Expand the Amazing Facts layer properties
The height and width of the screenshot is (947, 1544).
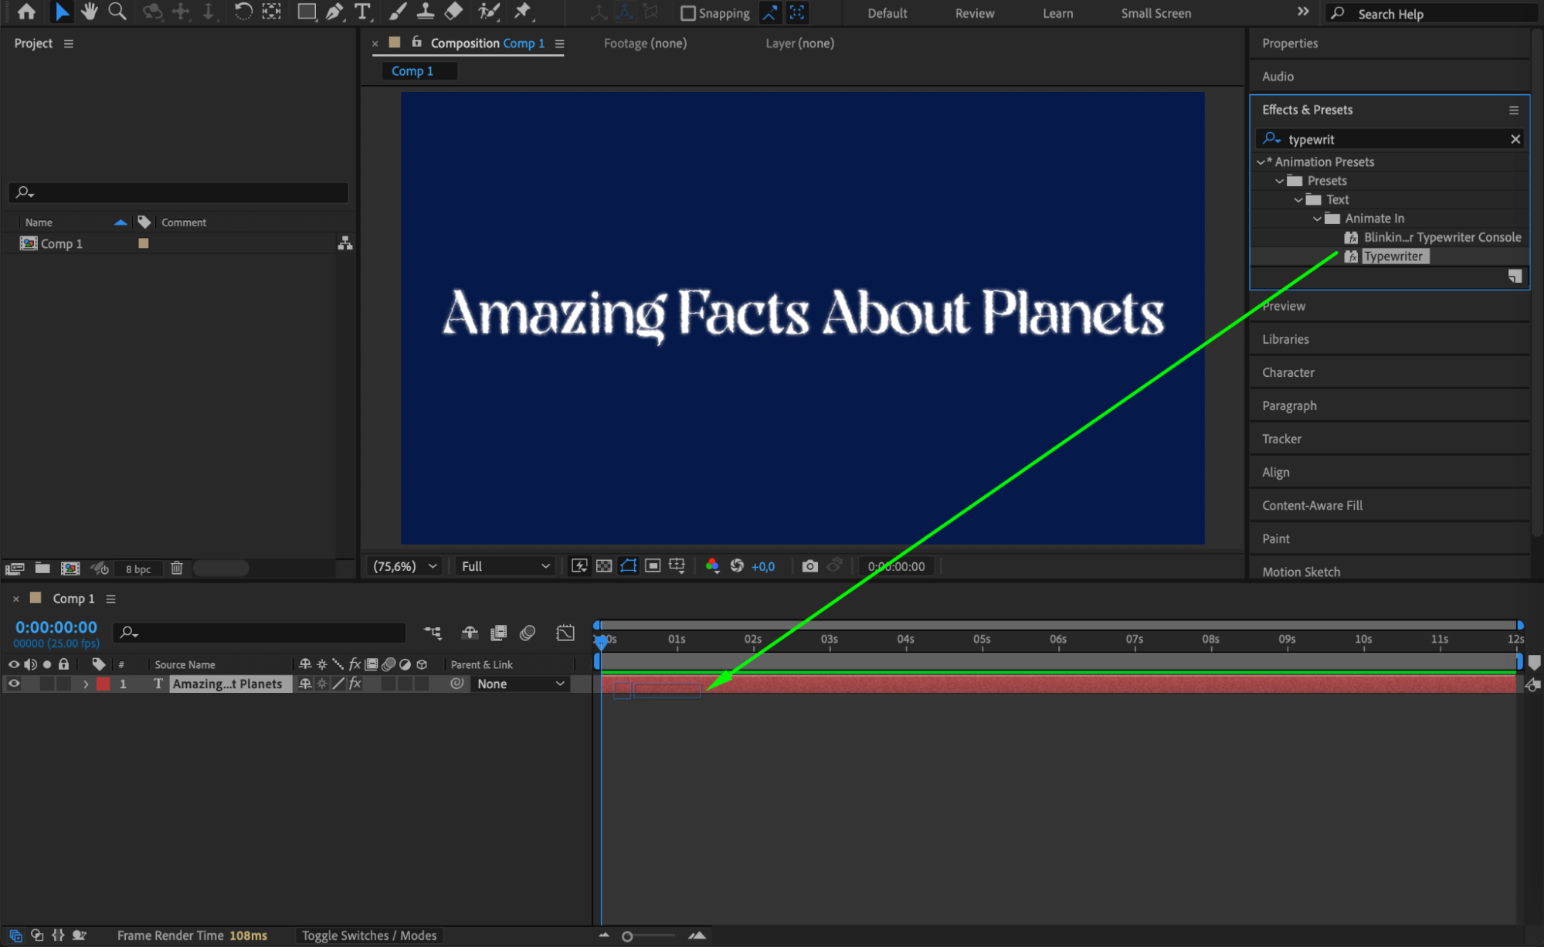(x=86, y=684)
